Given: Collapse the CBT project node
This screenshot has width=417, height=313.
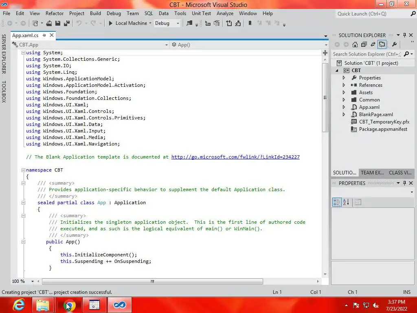Looking at the screenshot, I should (337, 71).
